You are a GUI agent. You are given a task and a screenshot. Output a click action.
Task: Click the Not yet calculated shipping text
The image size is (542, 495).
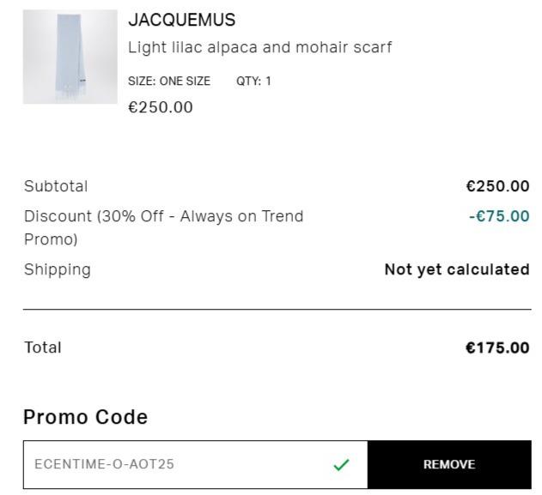coord(456,269)
